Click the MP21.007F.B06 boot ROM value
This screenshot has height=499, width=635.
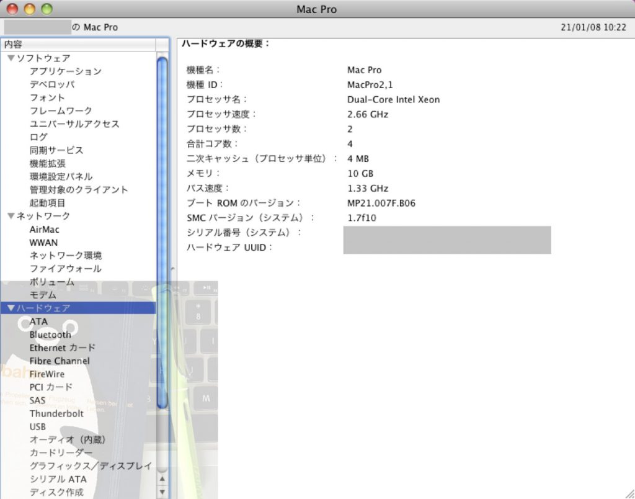381,203
